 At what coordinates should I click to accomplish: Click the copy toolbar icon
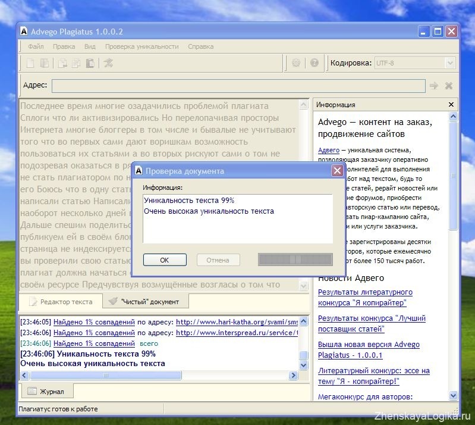(76, 63)
